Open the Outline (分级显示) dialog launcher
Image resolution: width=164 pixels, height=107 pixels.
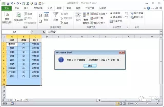[x=127, y=27]
